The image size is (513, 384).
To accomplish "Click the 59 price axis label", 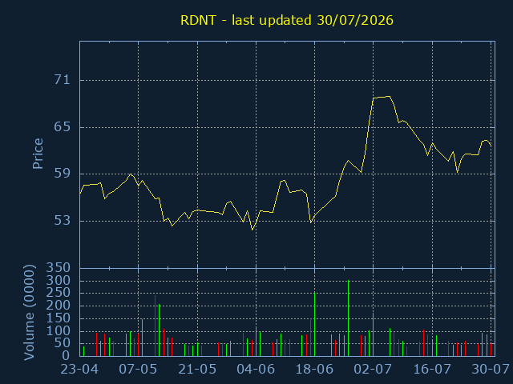I will click(x=63, y=174).
